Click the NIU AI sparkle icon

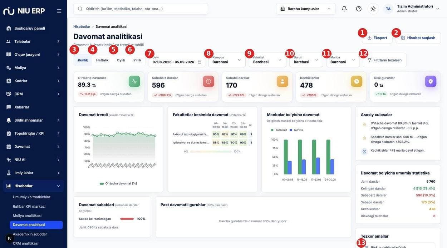click(9, 160)
